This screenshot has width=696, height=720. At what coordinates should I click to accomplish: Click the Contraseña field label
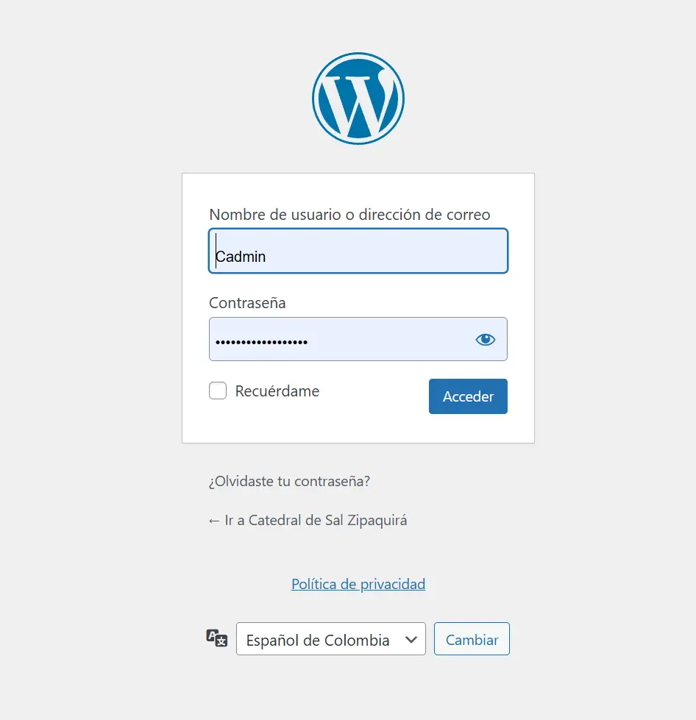point(247,303)
